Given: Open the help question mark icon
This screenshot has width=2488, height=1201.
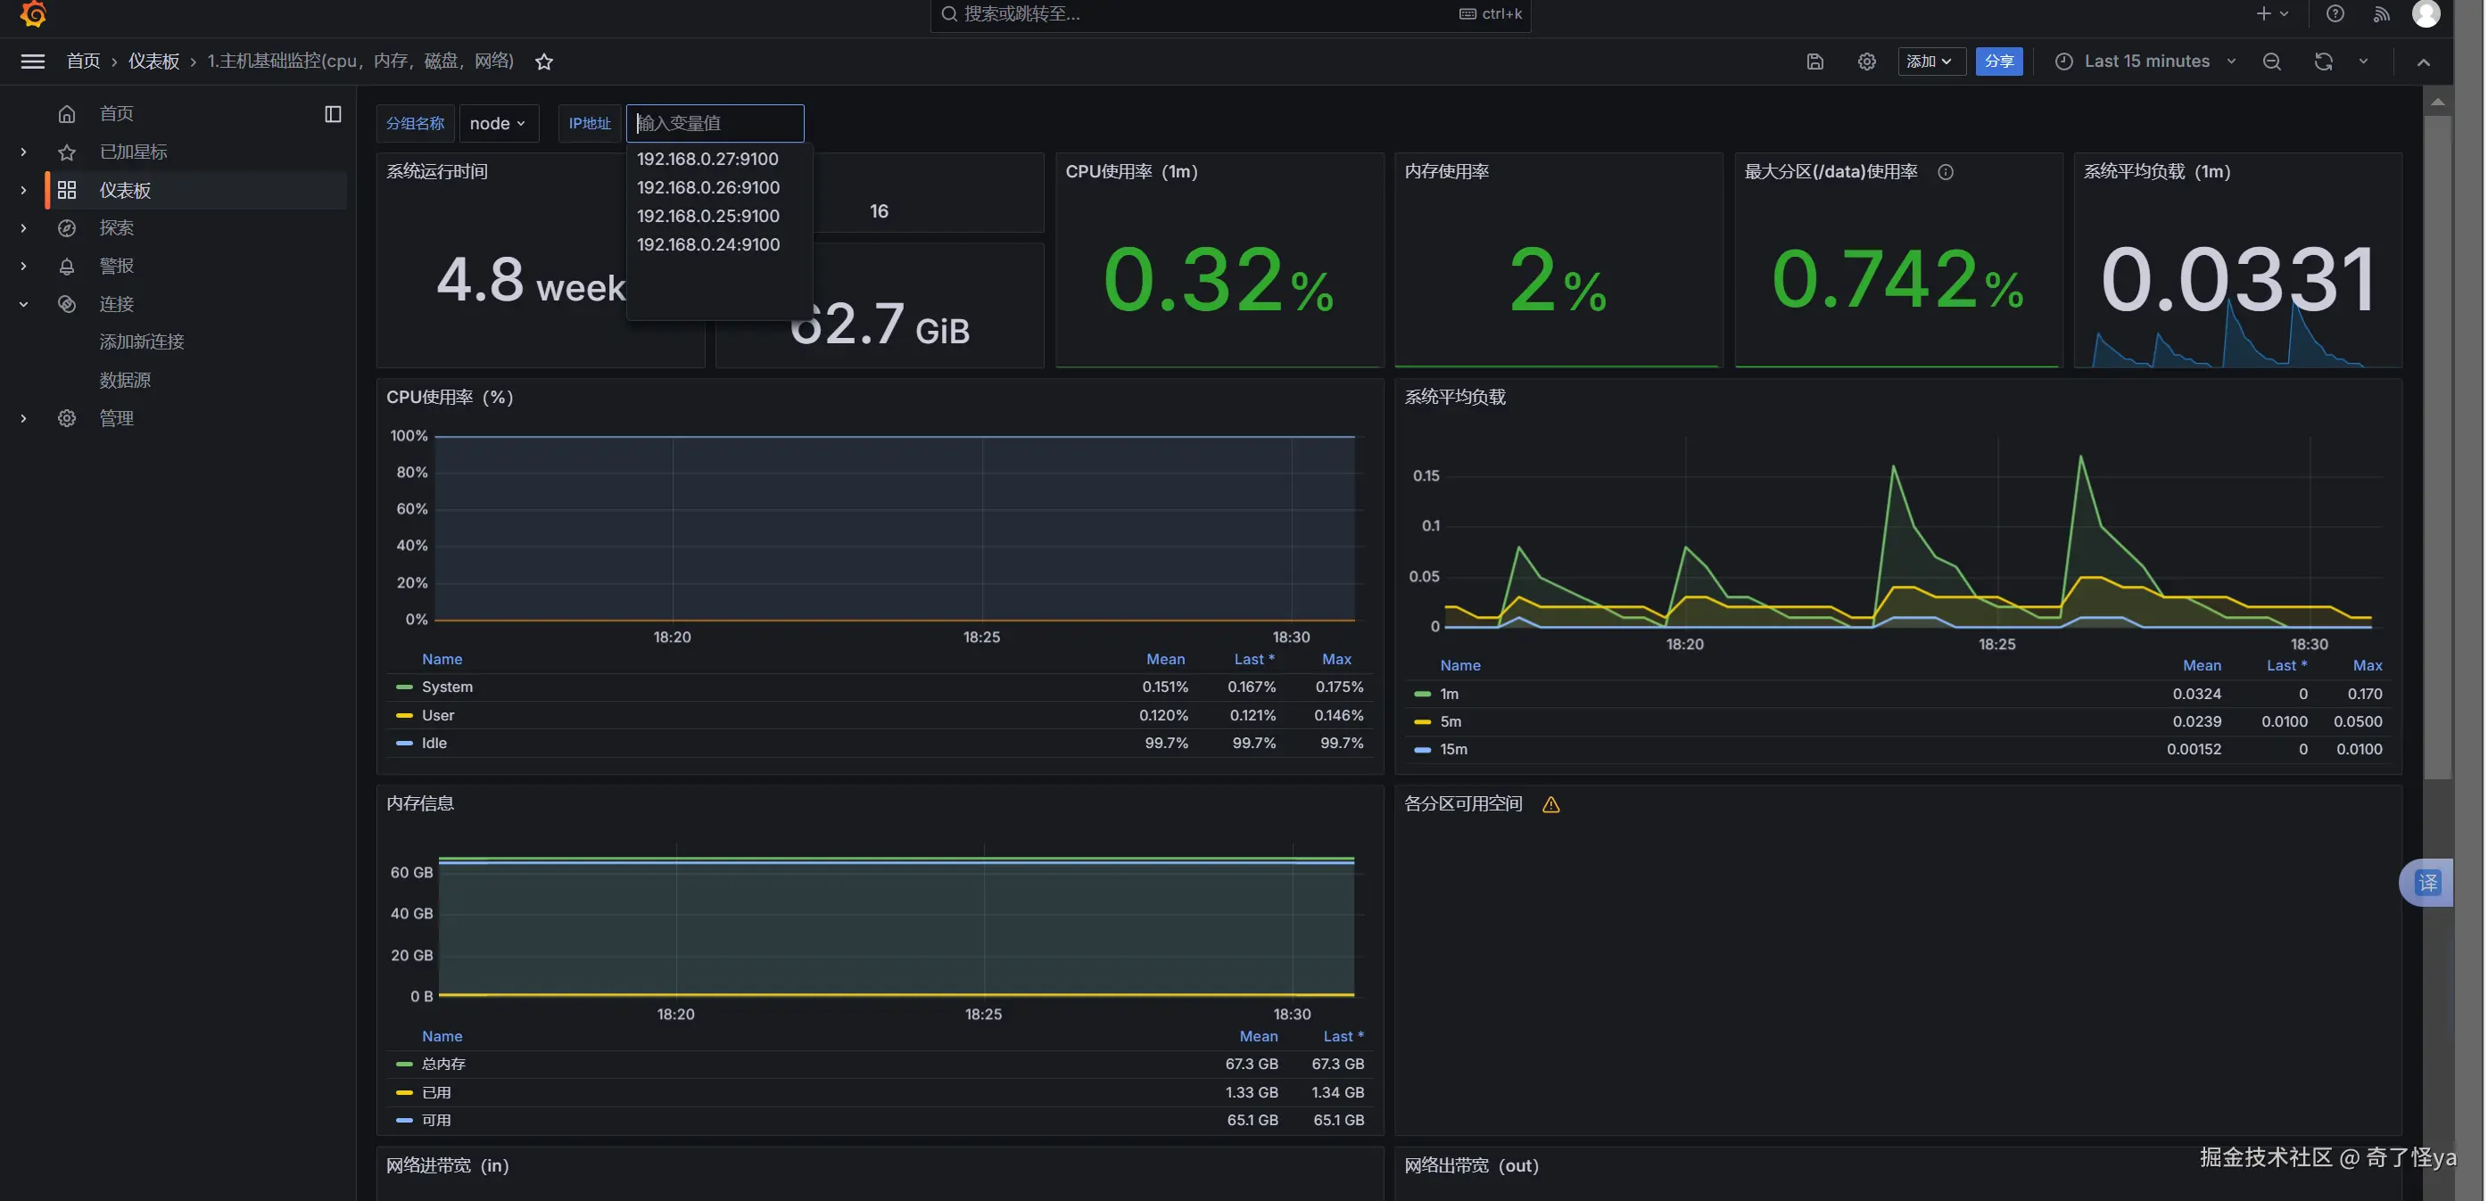Looking at the screenshot, I should (2335, 13).
